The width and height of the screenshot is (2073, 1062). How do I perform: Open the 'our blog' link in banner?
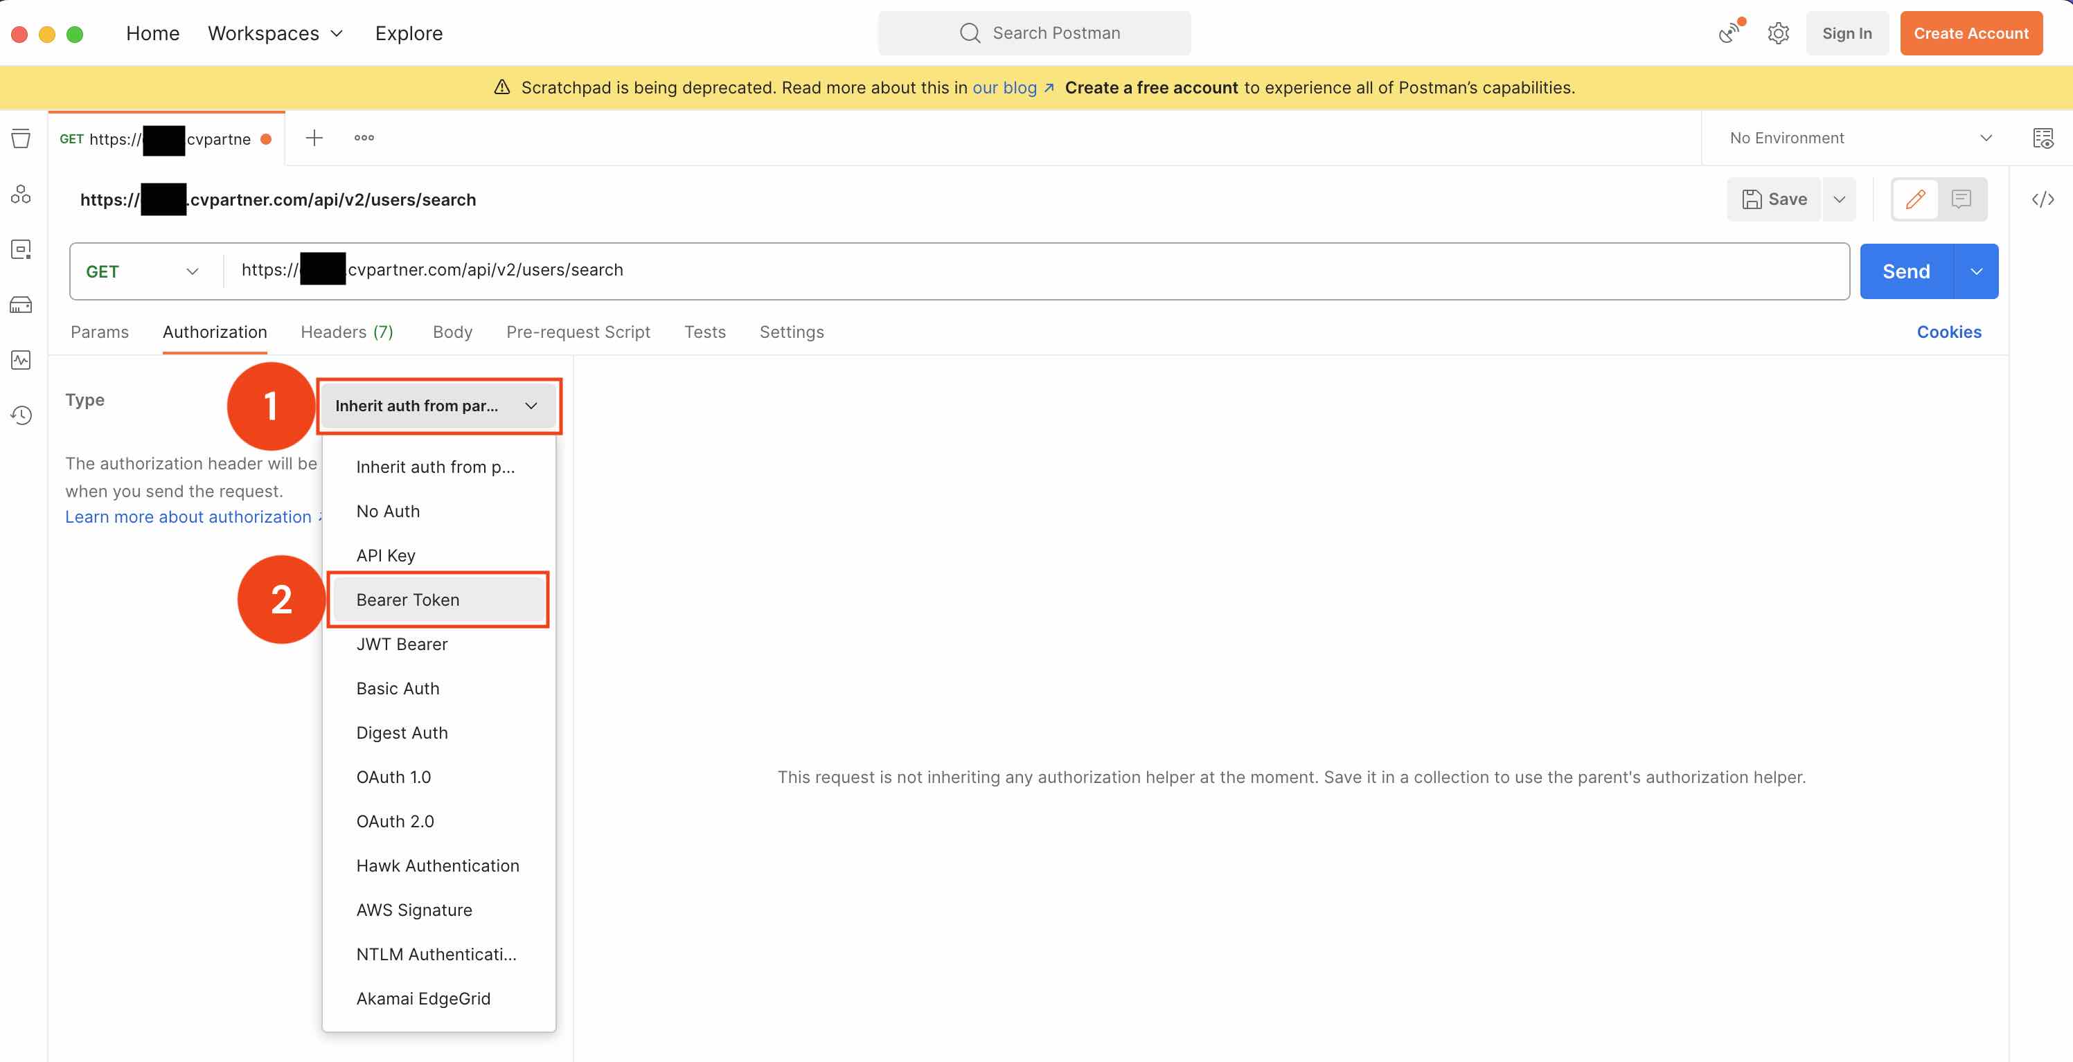[1013, 87]
